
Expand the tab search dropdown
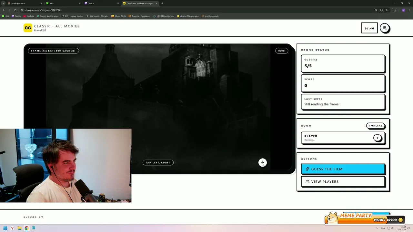pyautogui.click(x=3, y=3)
